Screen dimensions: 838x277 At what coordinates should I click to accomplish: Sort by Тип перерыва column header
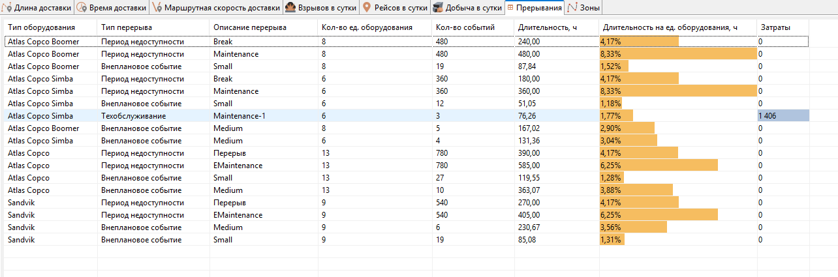coord(154,27)
